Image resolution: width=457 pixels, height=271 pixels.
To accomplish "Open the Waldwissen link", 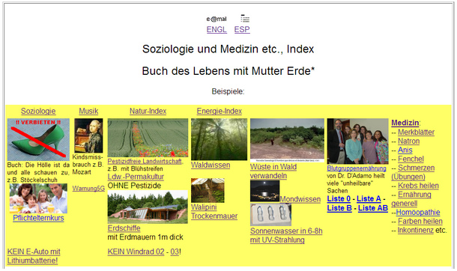I will click(x=211, y=165).
